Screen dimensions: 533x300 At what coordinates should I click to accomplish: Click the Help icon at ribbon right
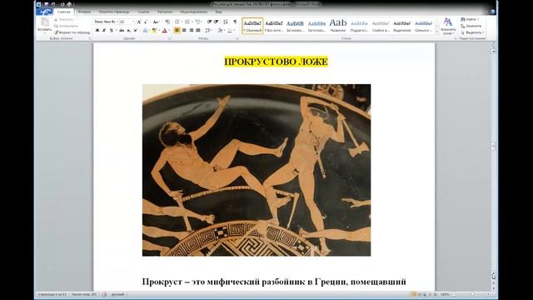point(492,11)
